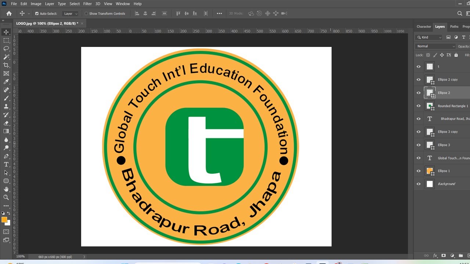Open the Window menu

point(123,4)
